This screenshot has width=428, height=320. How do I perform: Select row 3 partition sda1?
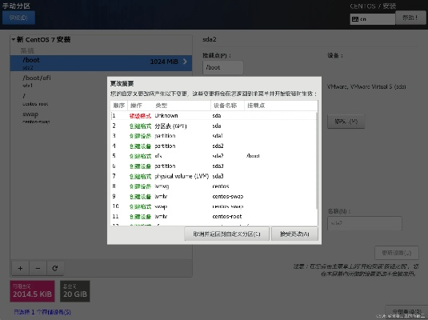[x=214, y=136]
